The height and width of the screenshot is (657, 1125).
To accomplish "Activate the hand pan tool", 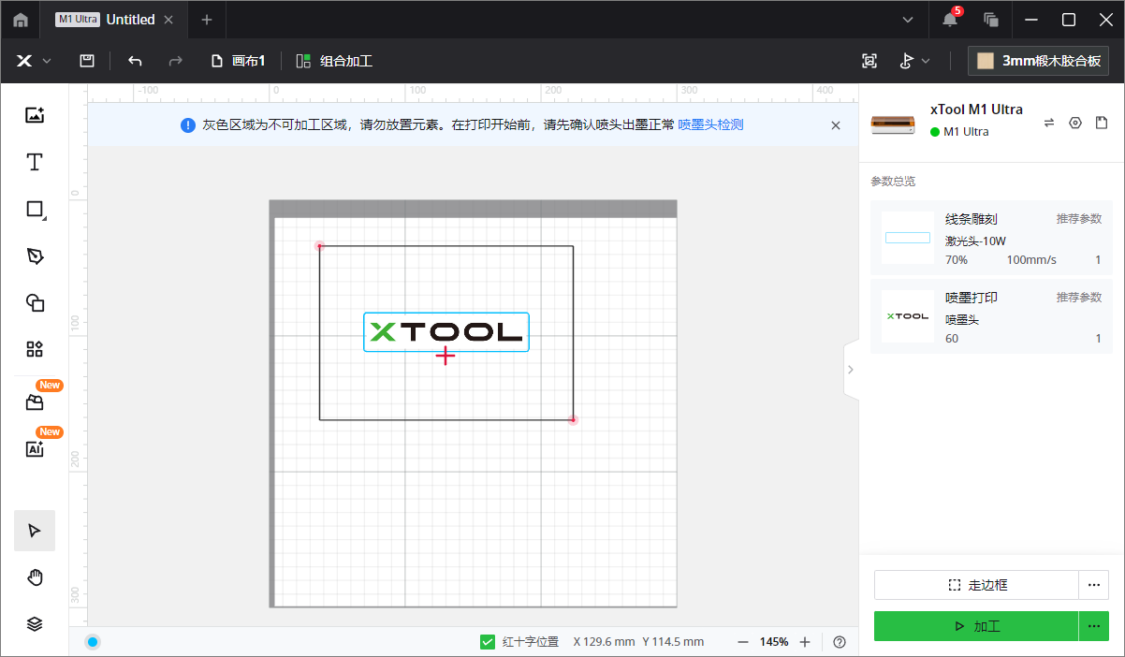I will pos(35,577).
